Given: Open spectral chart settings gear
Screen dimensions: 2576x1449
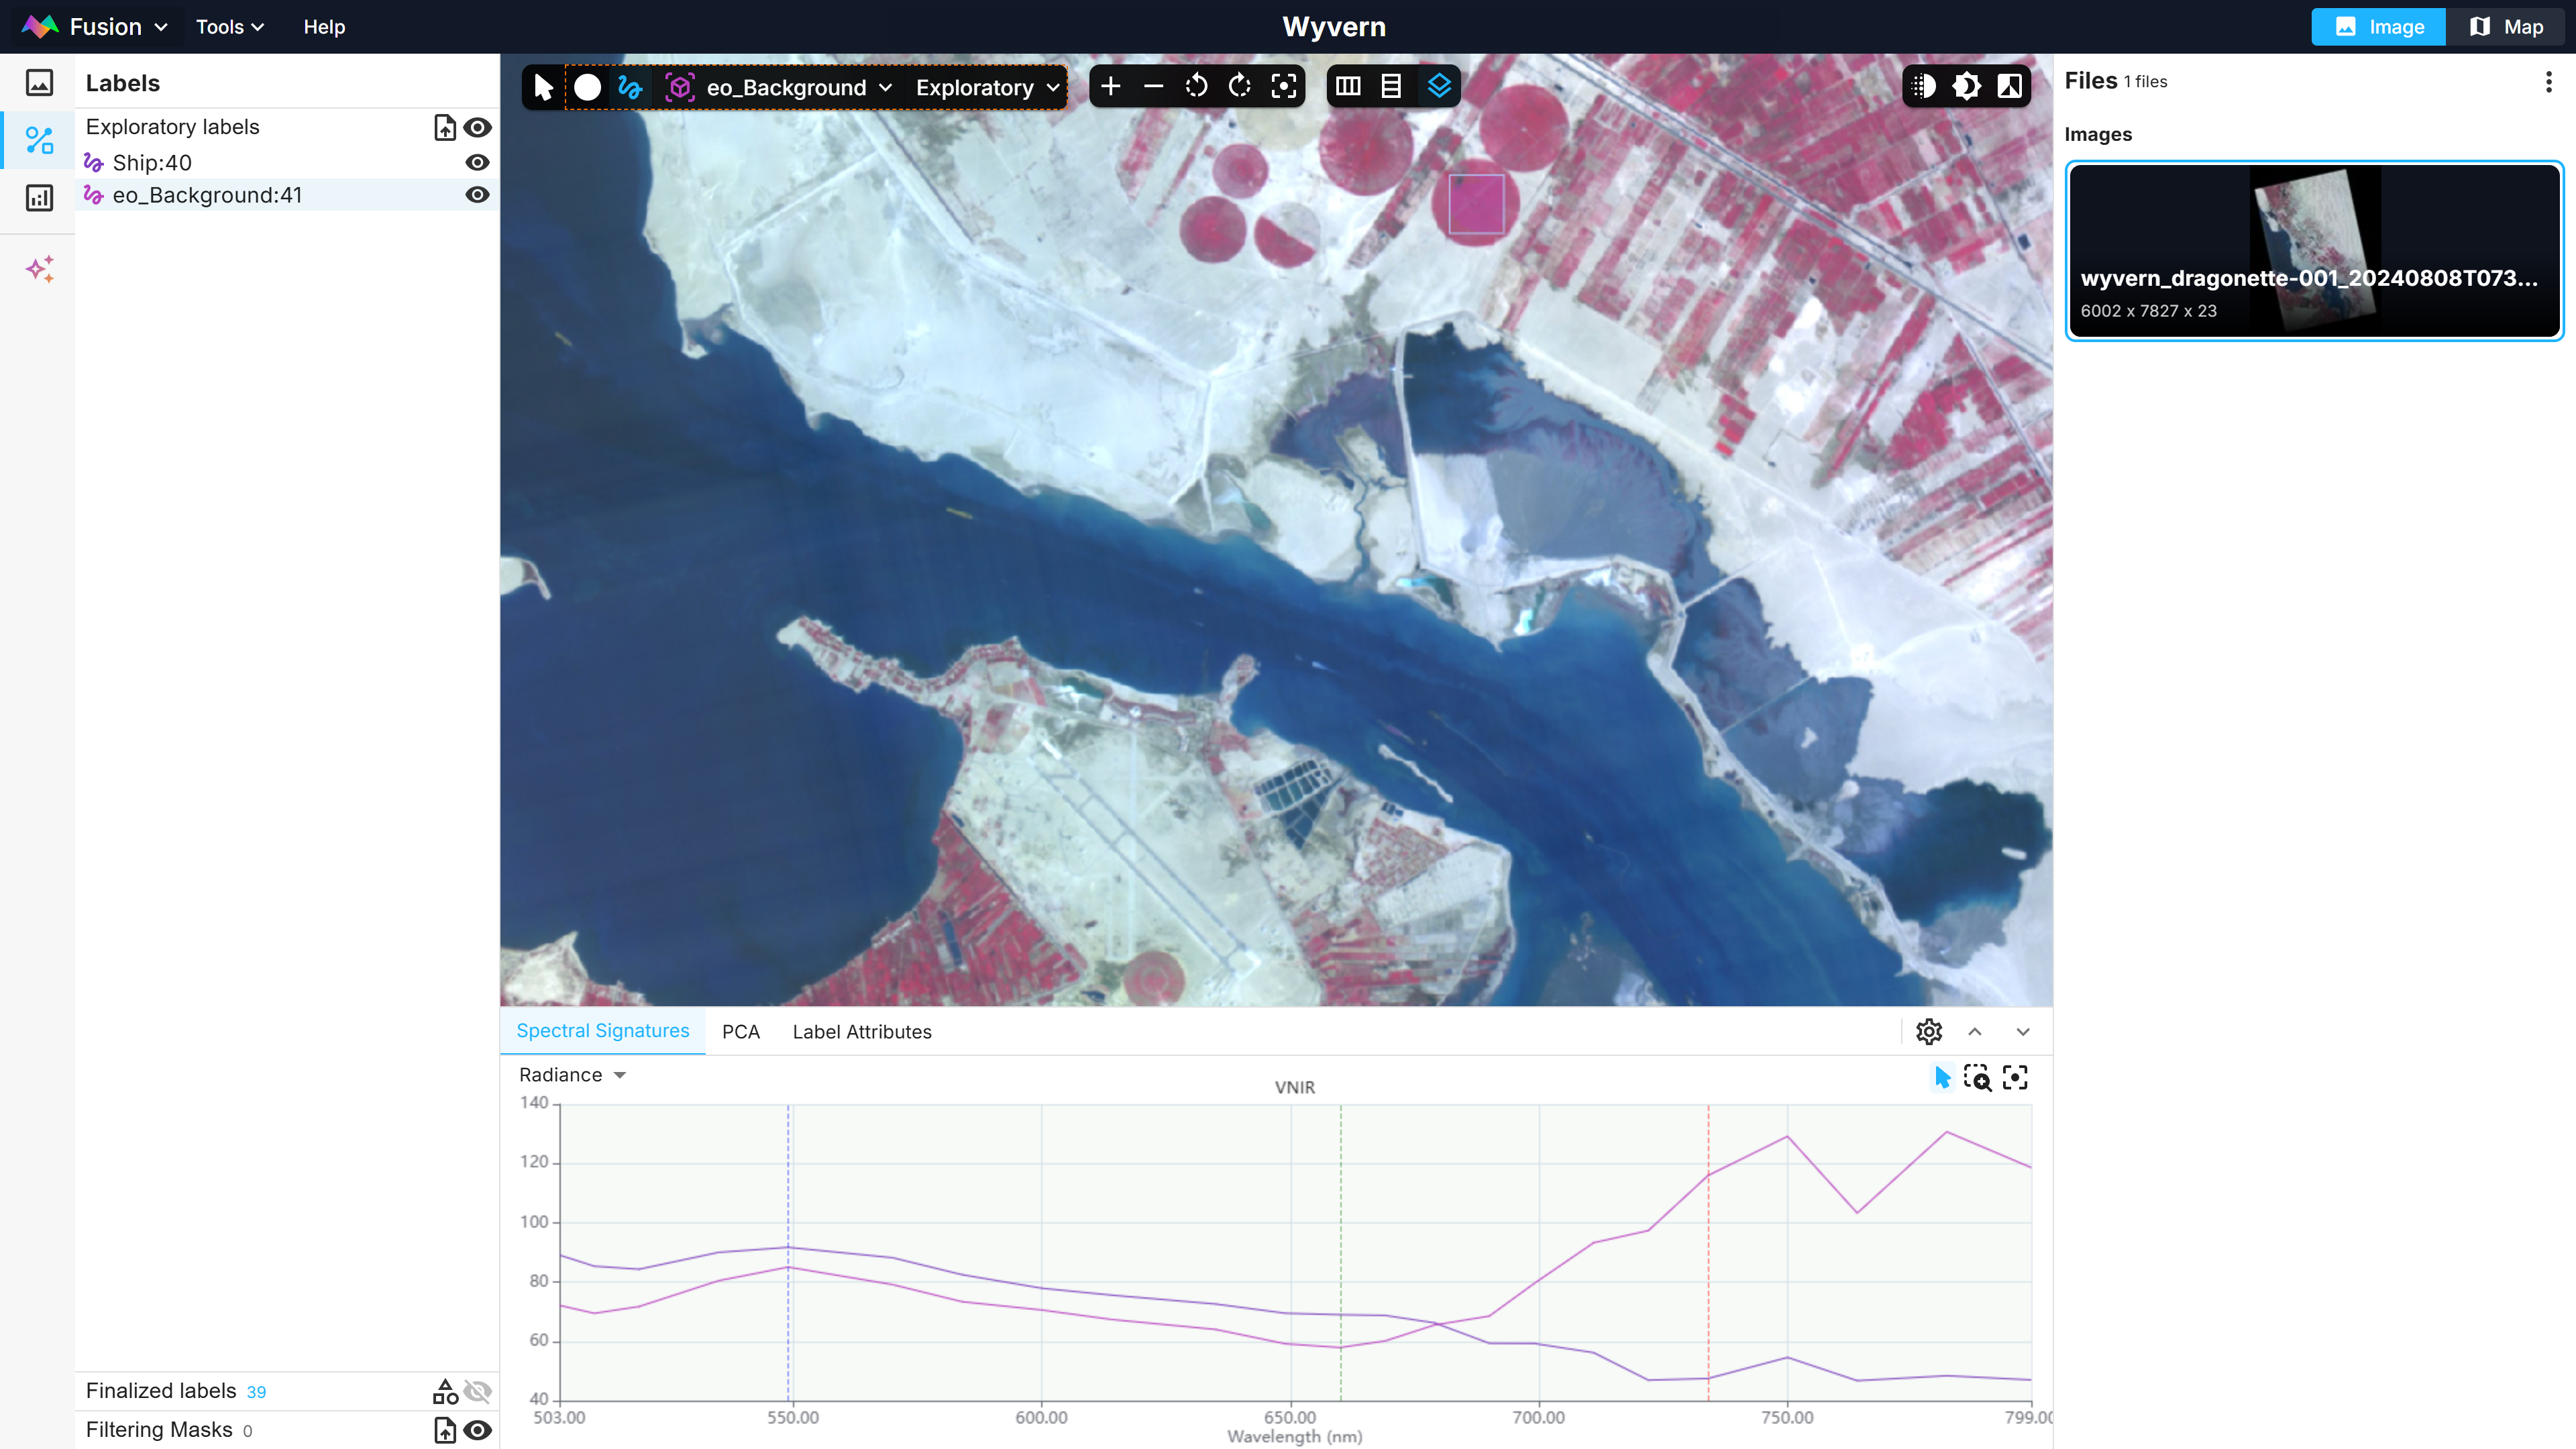Looking at the screenshot, I should pos(1928,1031).
